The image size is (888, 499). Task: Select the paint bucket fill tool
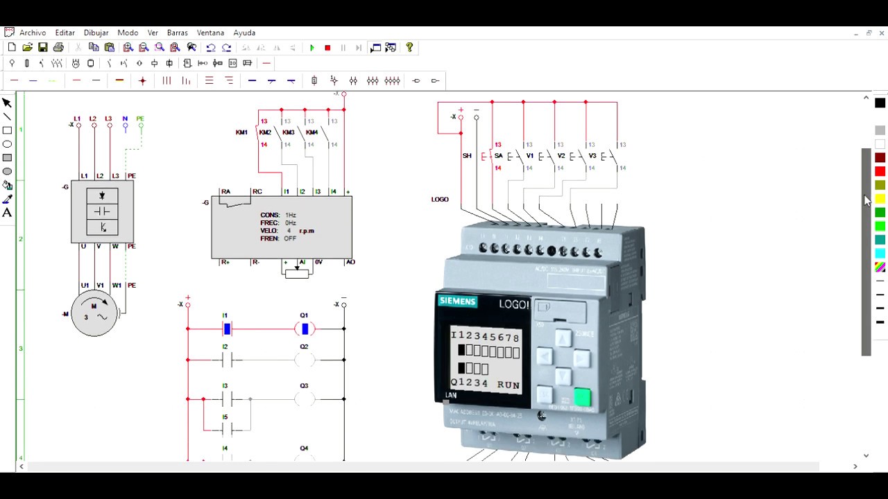(x=7, y=185)
